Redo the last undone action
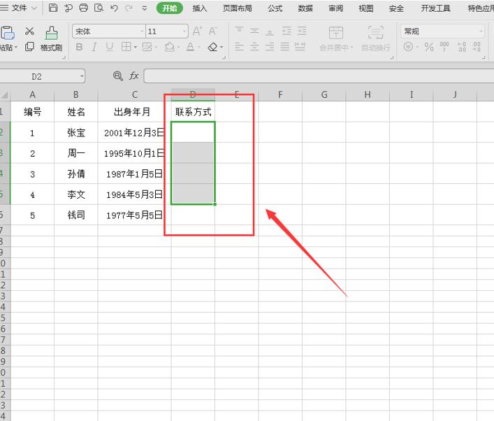 point(129,8)
